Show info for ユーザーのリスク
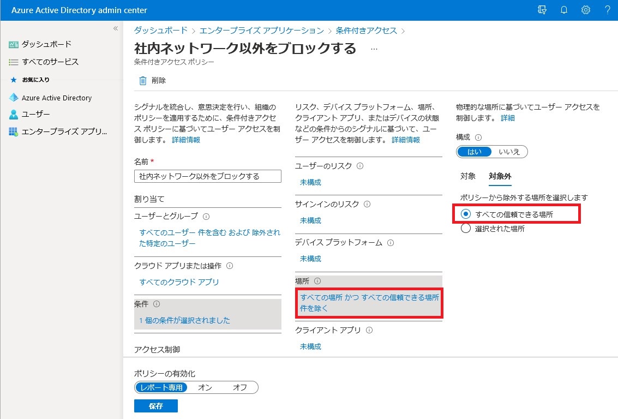Image resolution: width=618 pixels, height=419 pixels. (360, 166)
